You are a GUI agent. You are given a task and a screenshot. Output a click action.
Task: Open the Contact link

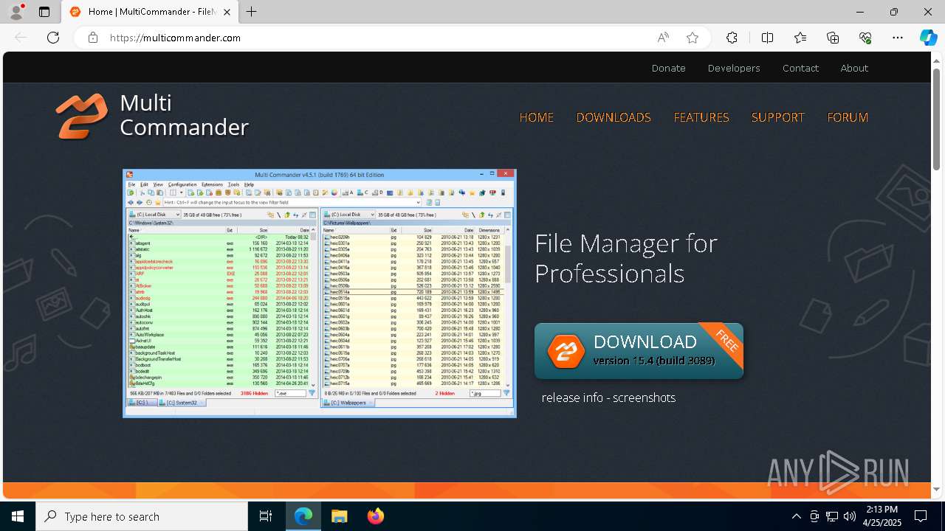pyautogui.click(x=800, y=68)
